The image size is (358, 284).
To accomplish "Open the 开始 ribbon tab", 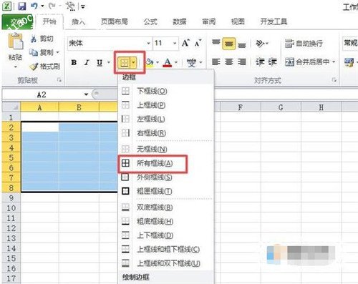I will coord(49,21).
